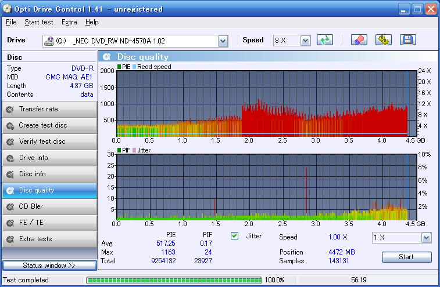
Task: Click the eraser disc icon
Action: 359,40
